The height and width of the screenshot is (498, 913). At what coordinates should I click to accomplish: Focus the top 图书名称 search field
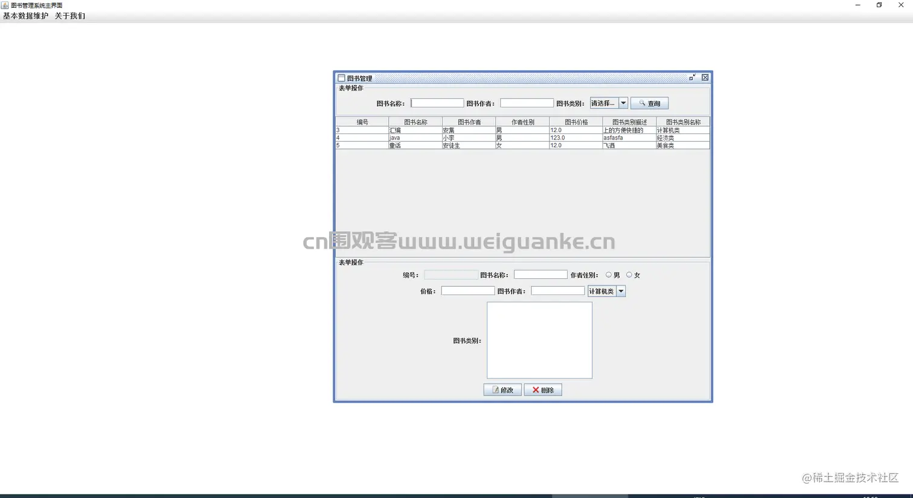coord(437,103)
